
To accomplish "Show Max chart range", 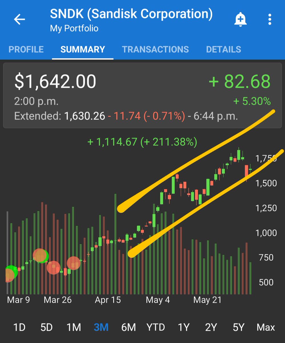I will (266, 327).
